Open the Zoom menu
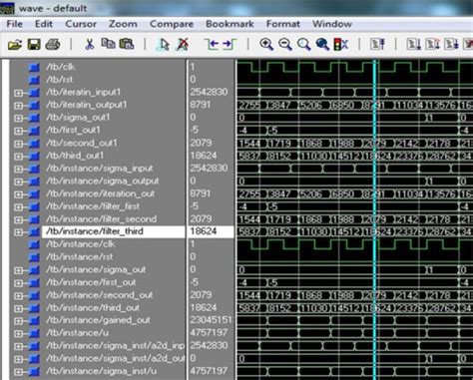 123,24
